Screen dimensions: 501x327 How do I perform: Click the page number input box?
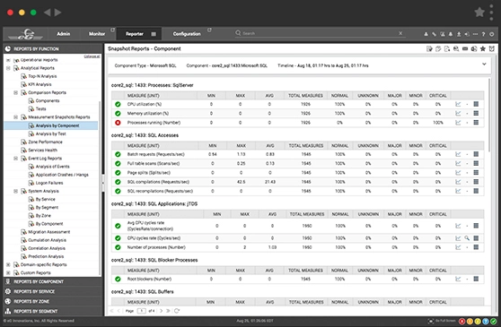tap(142, 311)
